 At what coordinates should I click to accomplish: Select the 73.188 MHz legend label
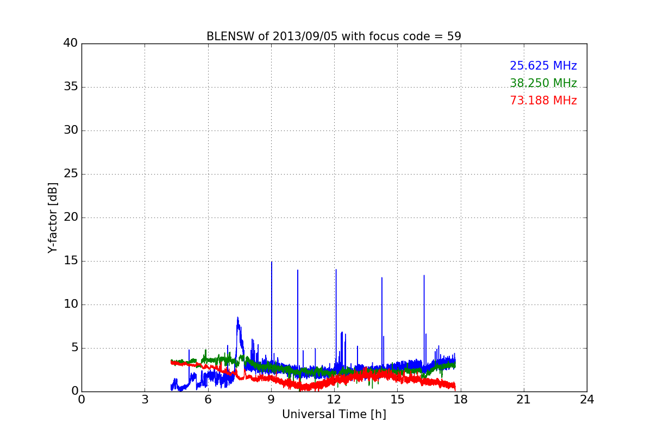coord(543,101)
